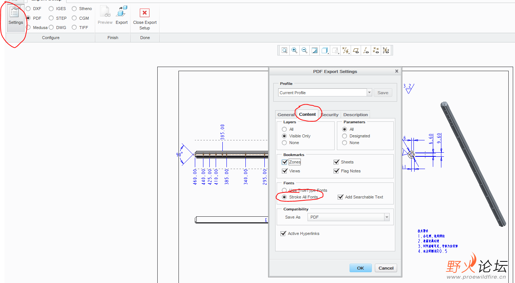Image resolution: width=515 pixels, height=283 pixels.
Task: Expand the Current Profile dropdown
Action: (369, 93)
